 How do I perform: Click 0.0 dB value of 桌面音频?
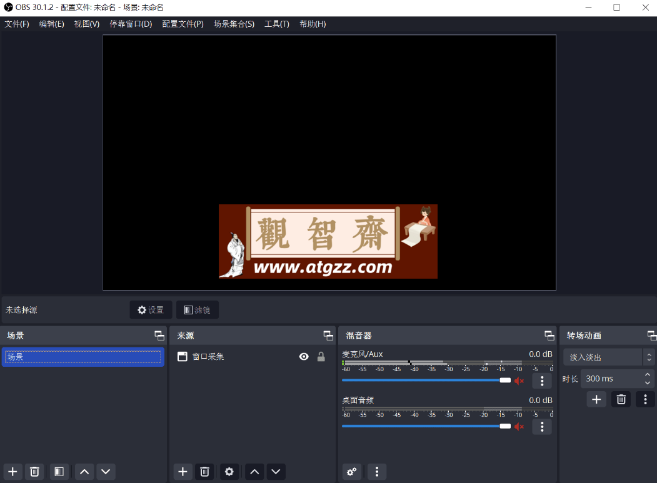pos(541,400)
